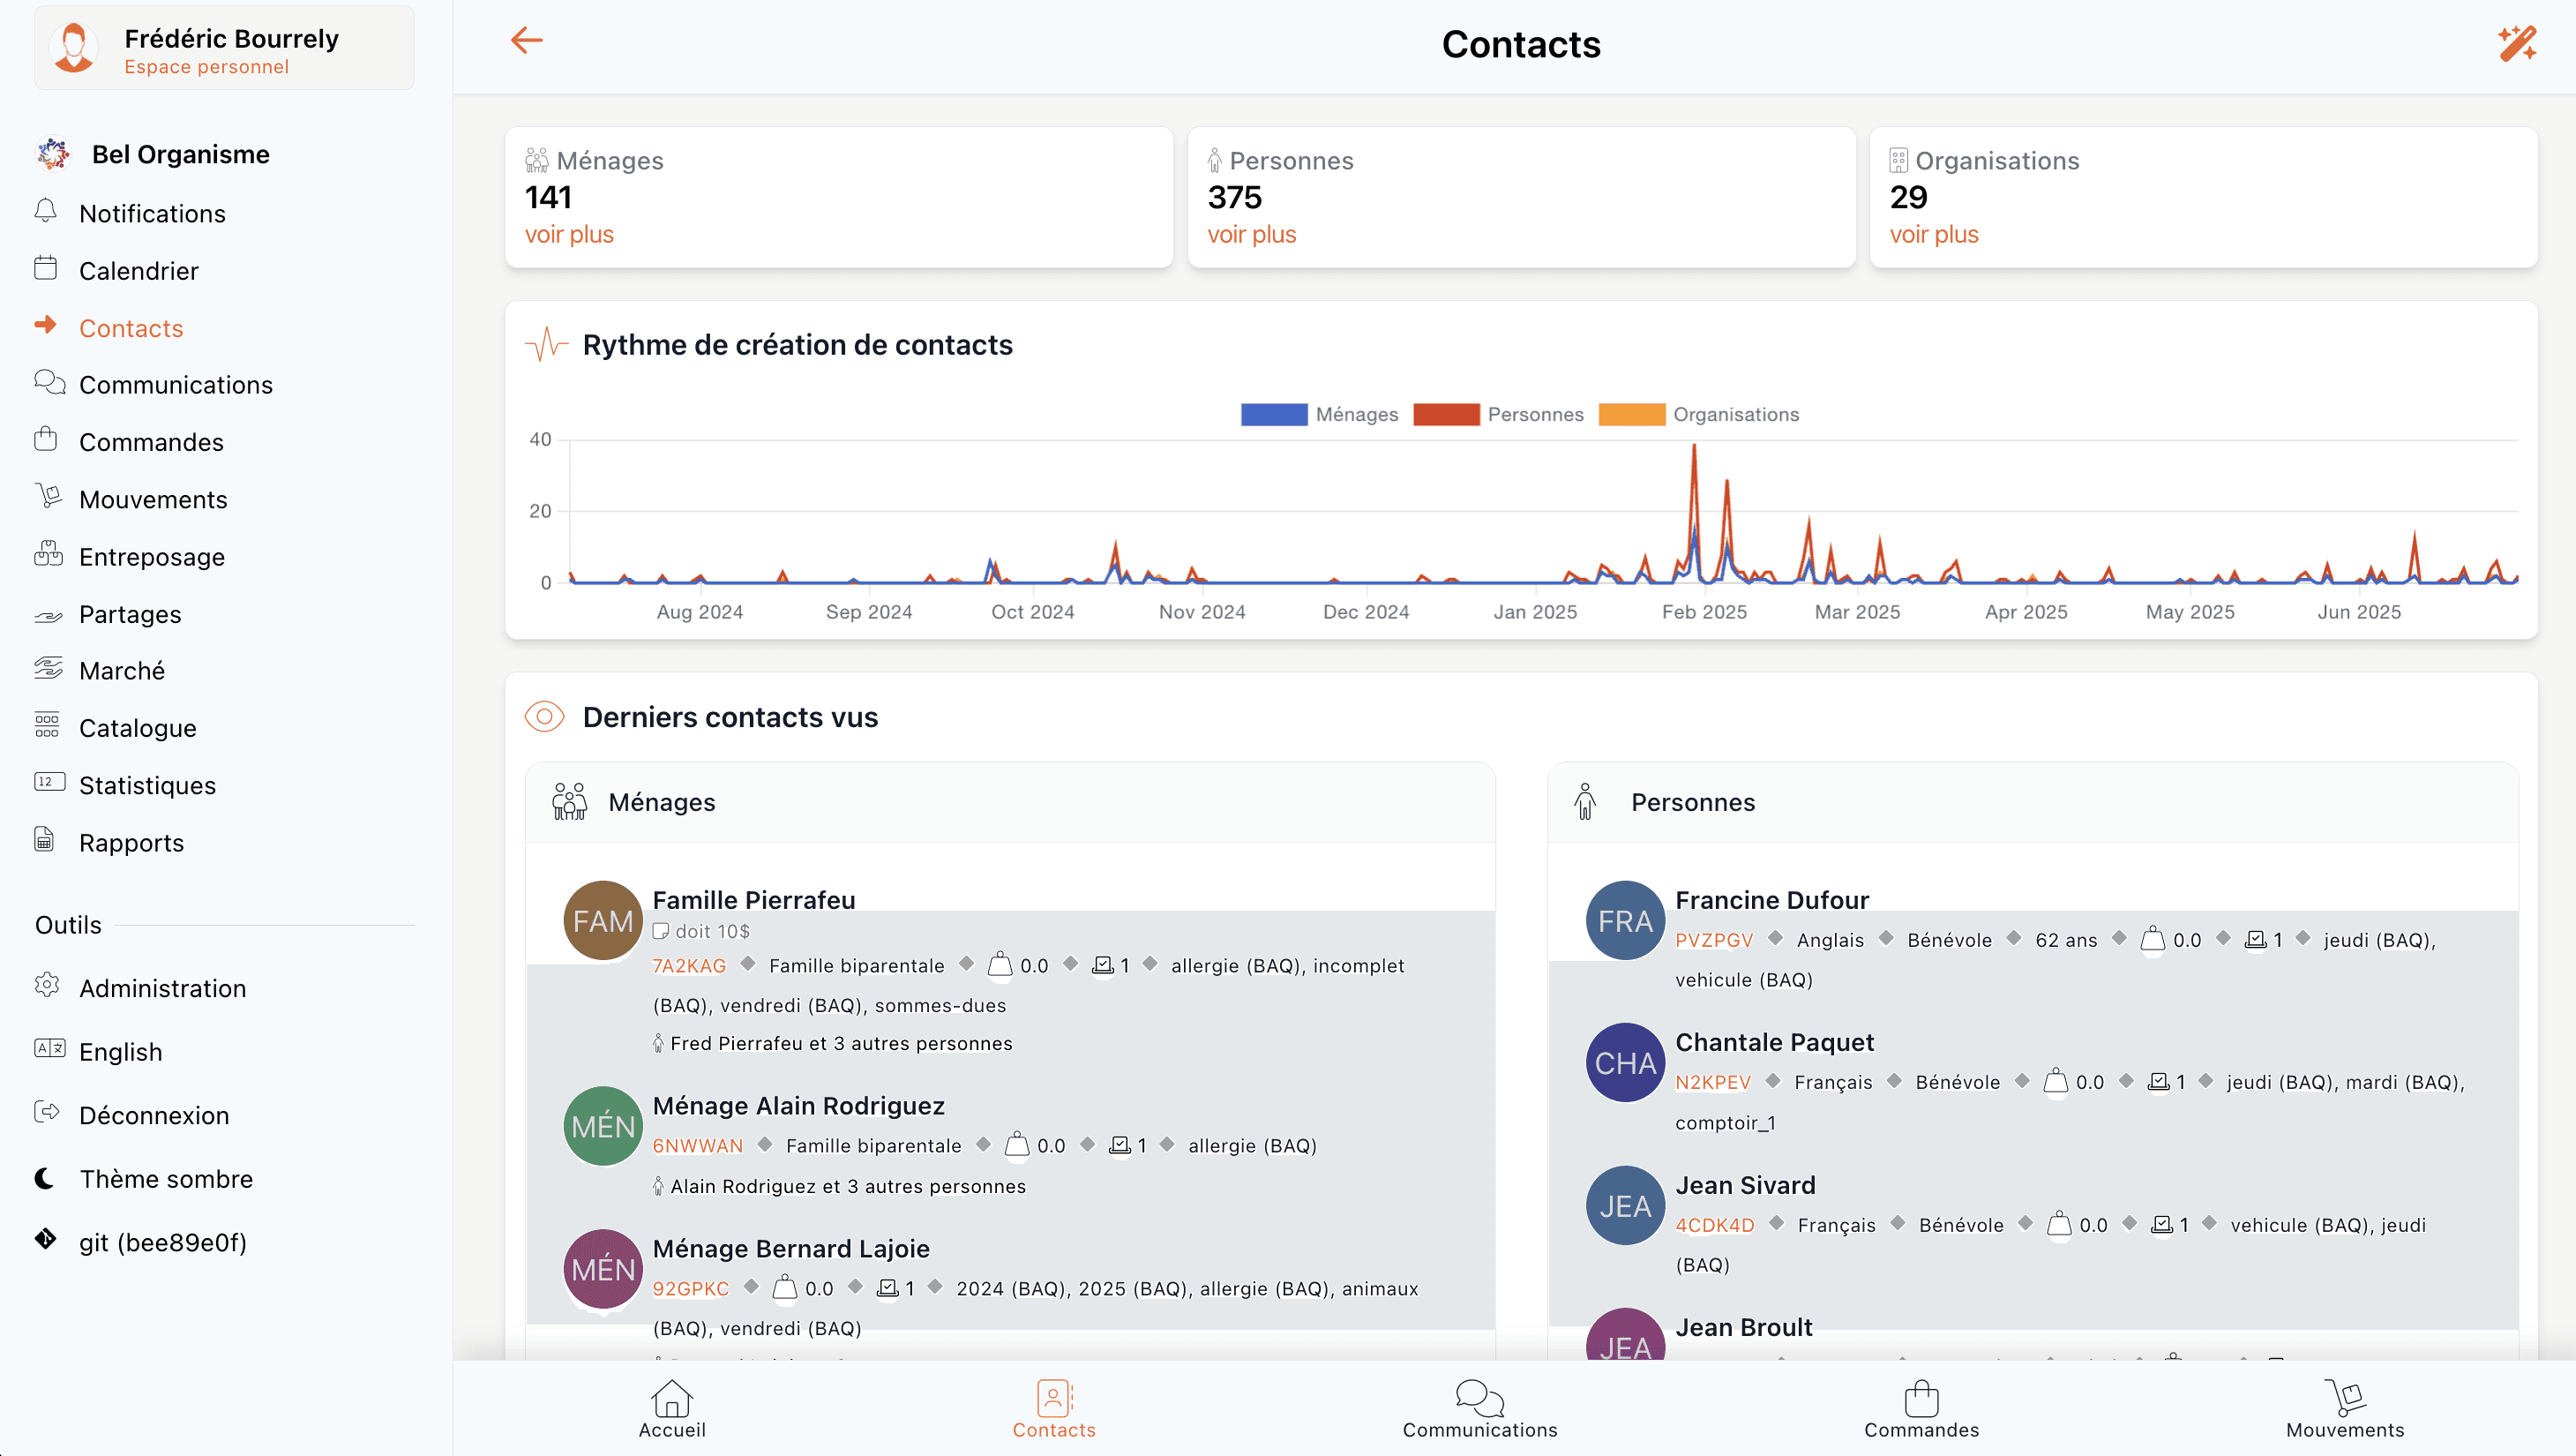Screen dimensions: 2576x1456
Task: Open the Calendrier section
Action: pyautogui.click(x=140, y=270)
